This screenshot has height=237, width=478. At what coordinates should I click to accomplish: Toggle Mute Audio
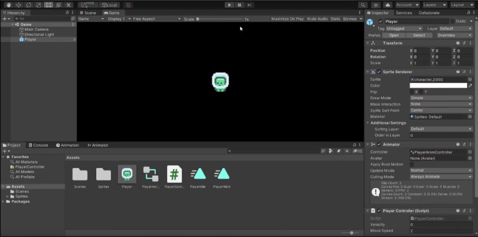click(317, 19)
